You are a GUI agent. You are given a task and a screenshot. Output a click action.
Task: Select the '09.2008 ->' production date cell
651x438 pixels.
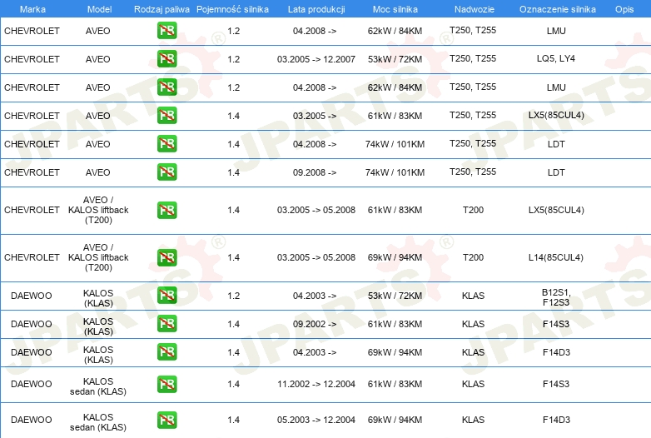pyautogui.click(x=315, y=172)
